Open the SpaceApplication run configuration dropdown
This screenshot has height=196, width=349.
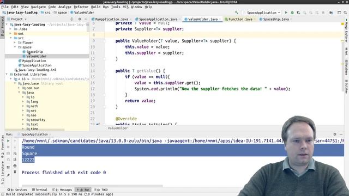[x=262, y=13]
